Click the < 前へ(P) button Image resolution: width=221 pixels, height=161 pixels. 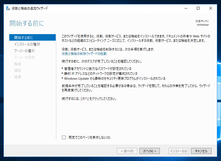127,151
